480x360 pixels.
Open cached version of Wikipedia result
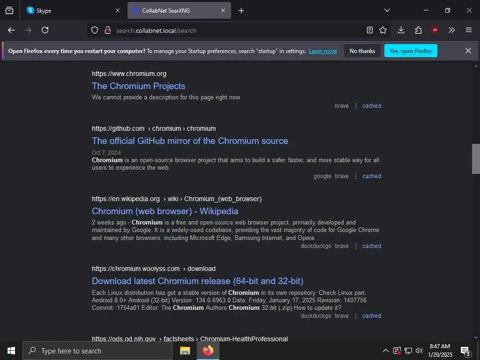(372, 246)
